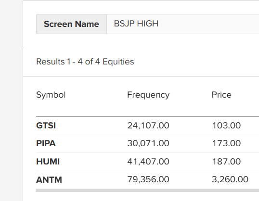Open the HUMI symbol link
The image size is (259, 201).
(48, 162)
